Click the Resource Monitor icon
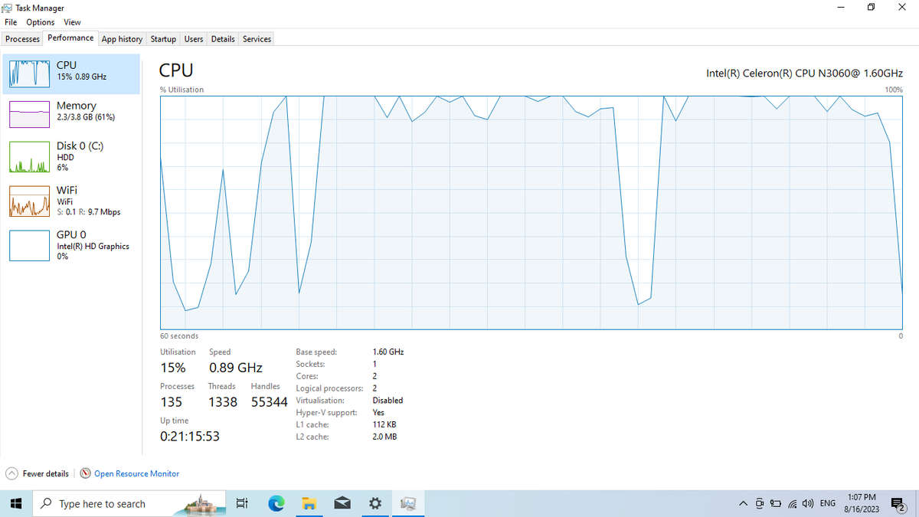This screenshot has height=517, width=919. tap(86, 473)
